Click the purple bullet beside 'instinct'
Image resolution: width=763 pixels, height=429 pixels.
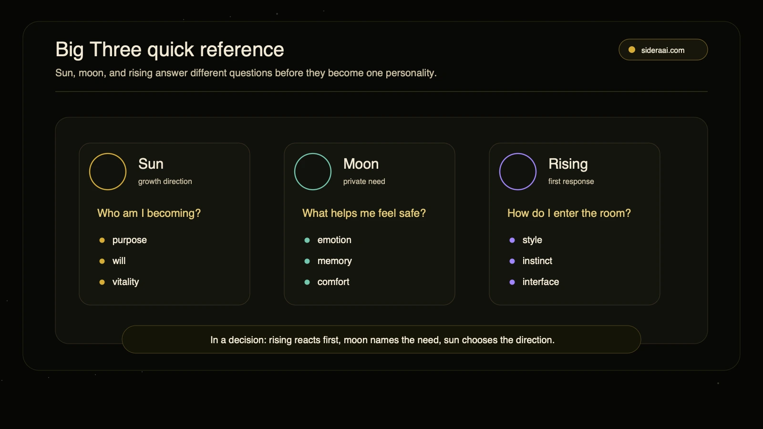pyautogui.click(x=512, y=261)
